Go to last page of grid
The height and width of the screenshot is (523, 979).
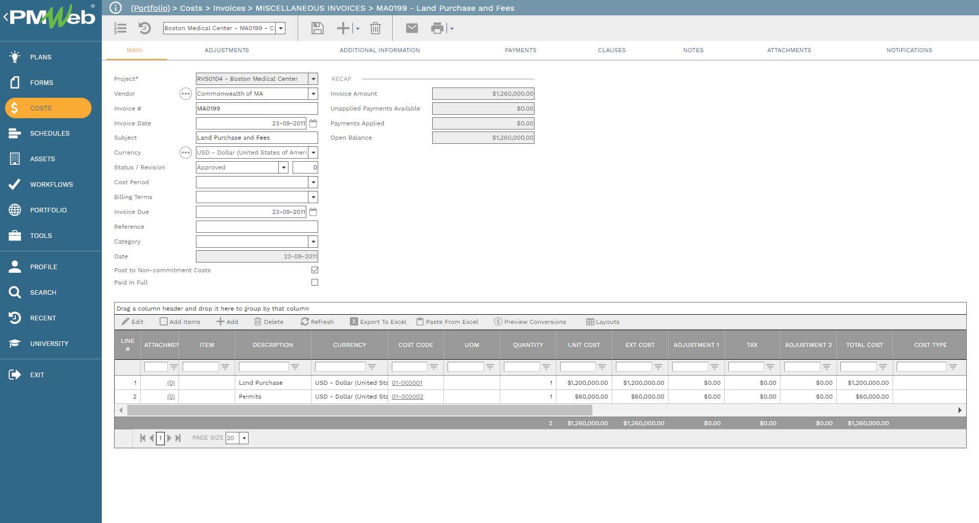point(178,438)
